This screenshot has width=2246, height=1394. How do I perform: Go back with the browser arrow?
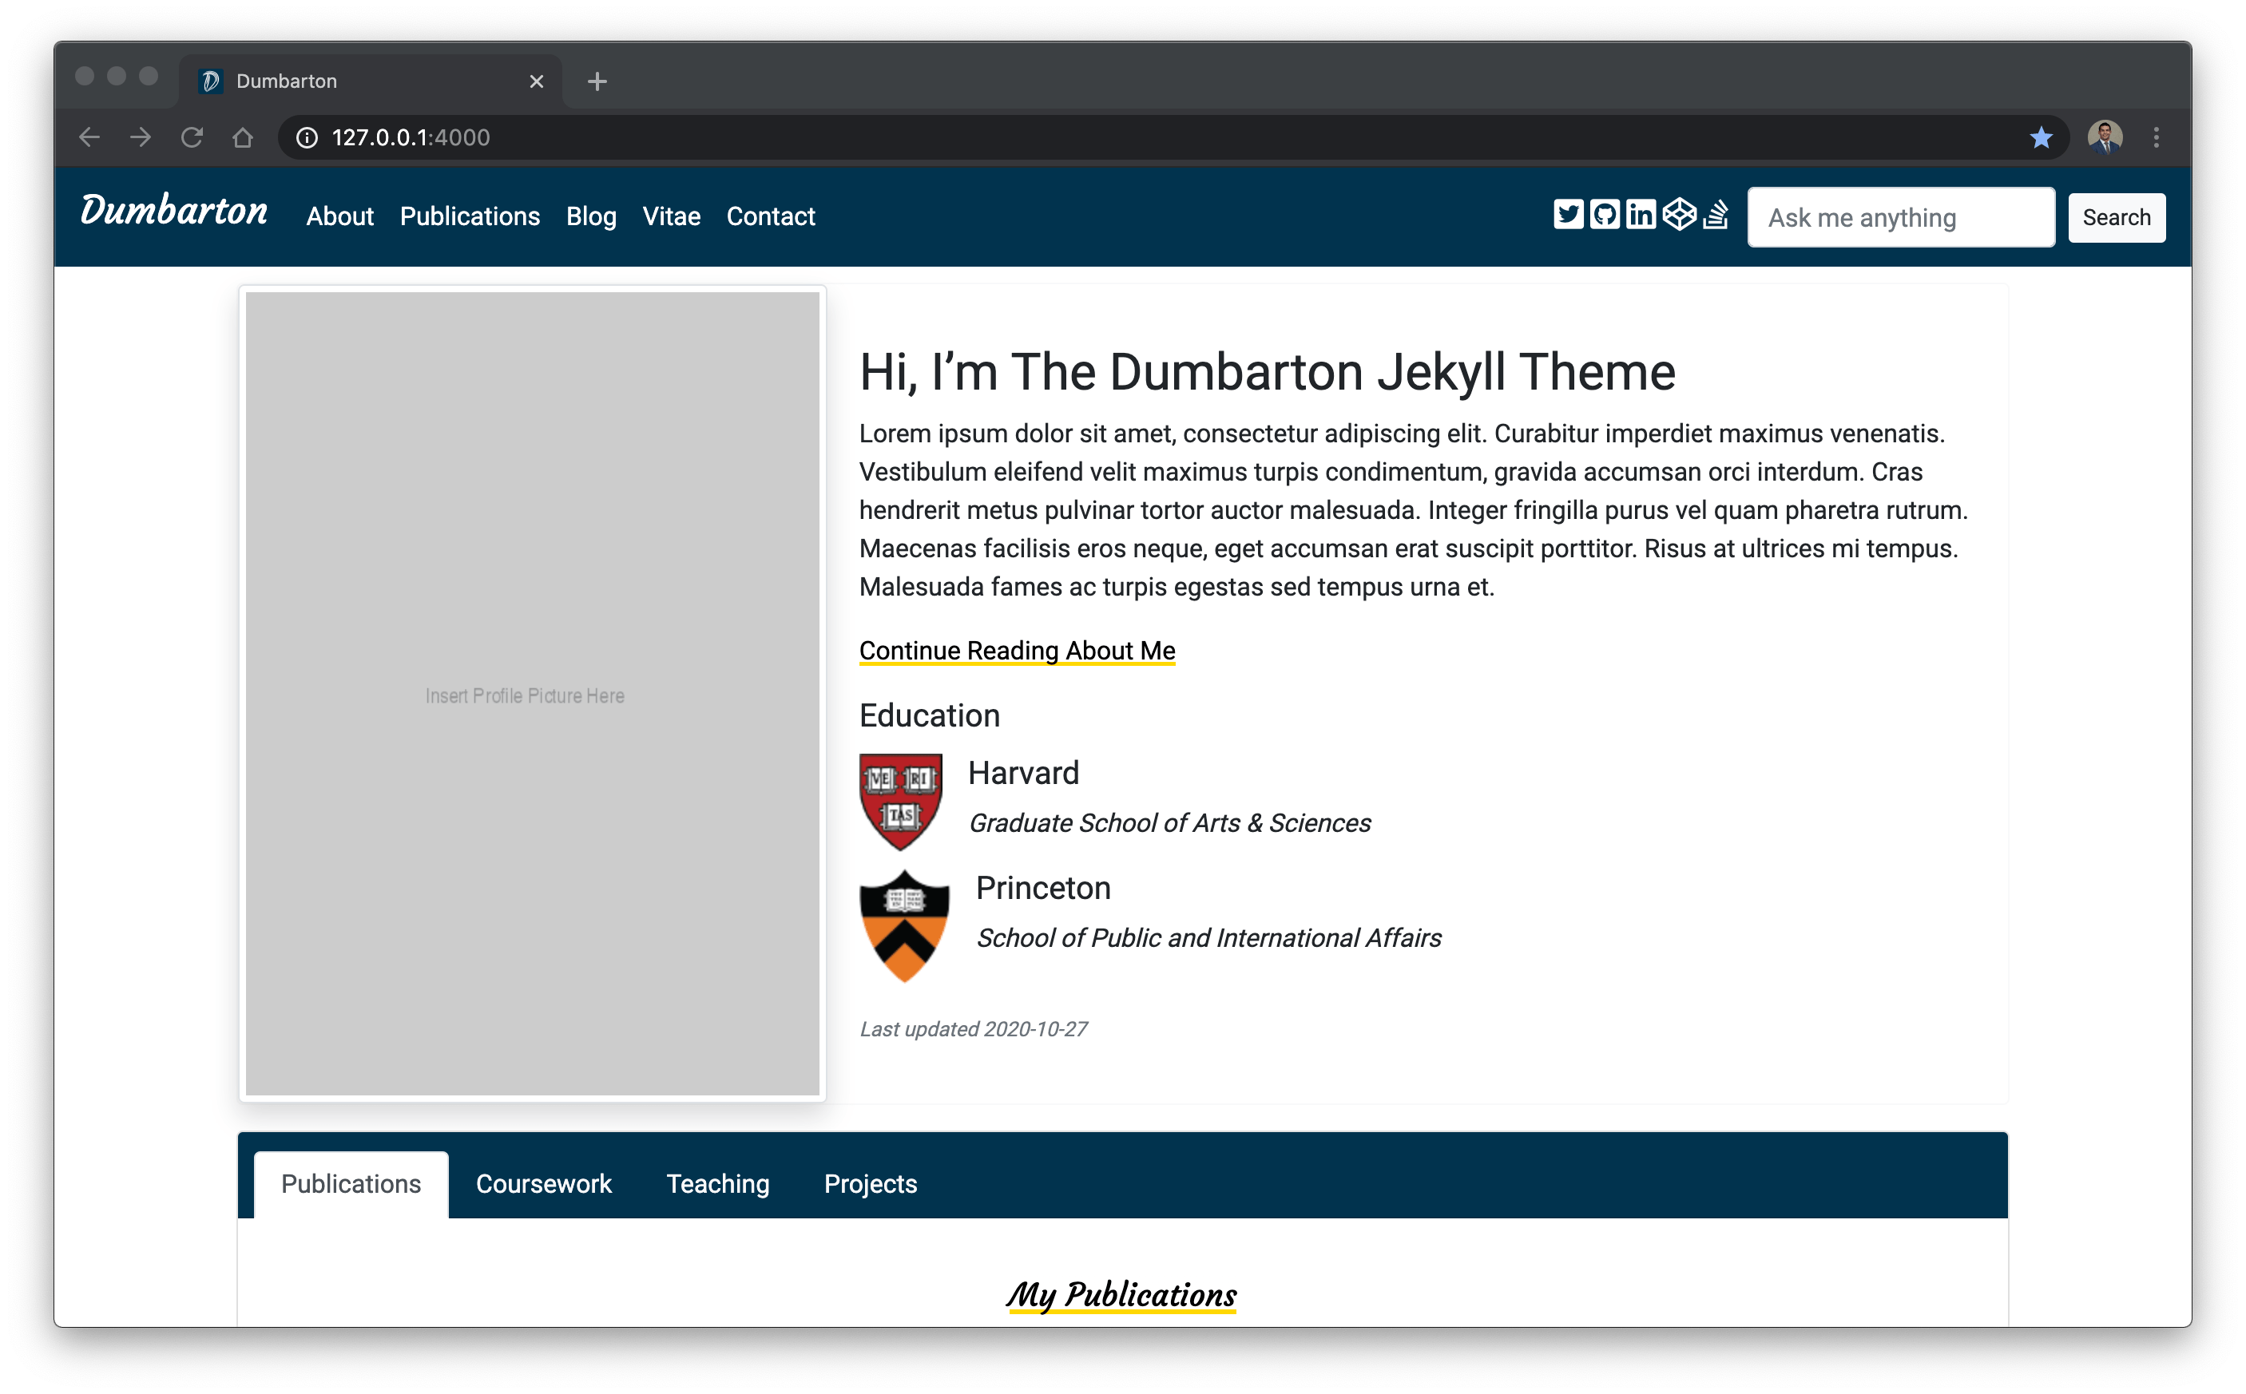pyautogui.click(x=89, y=137)
